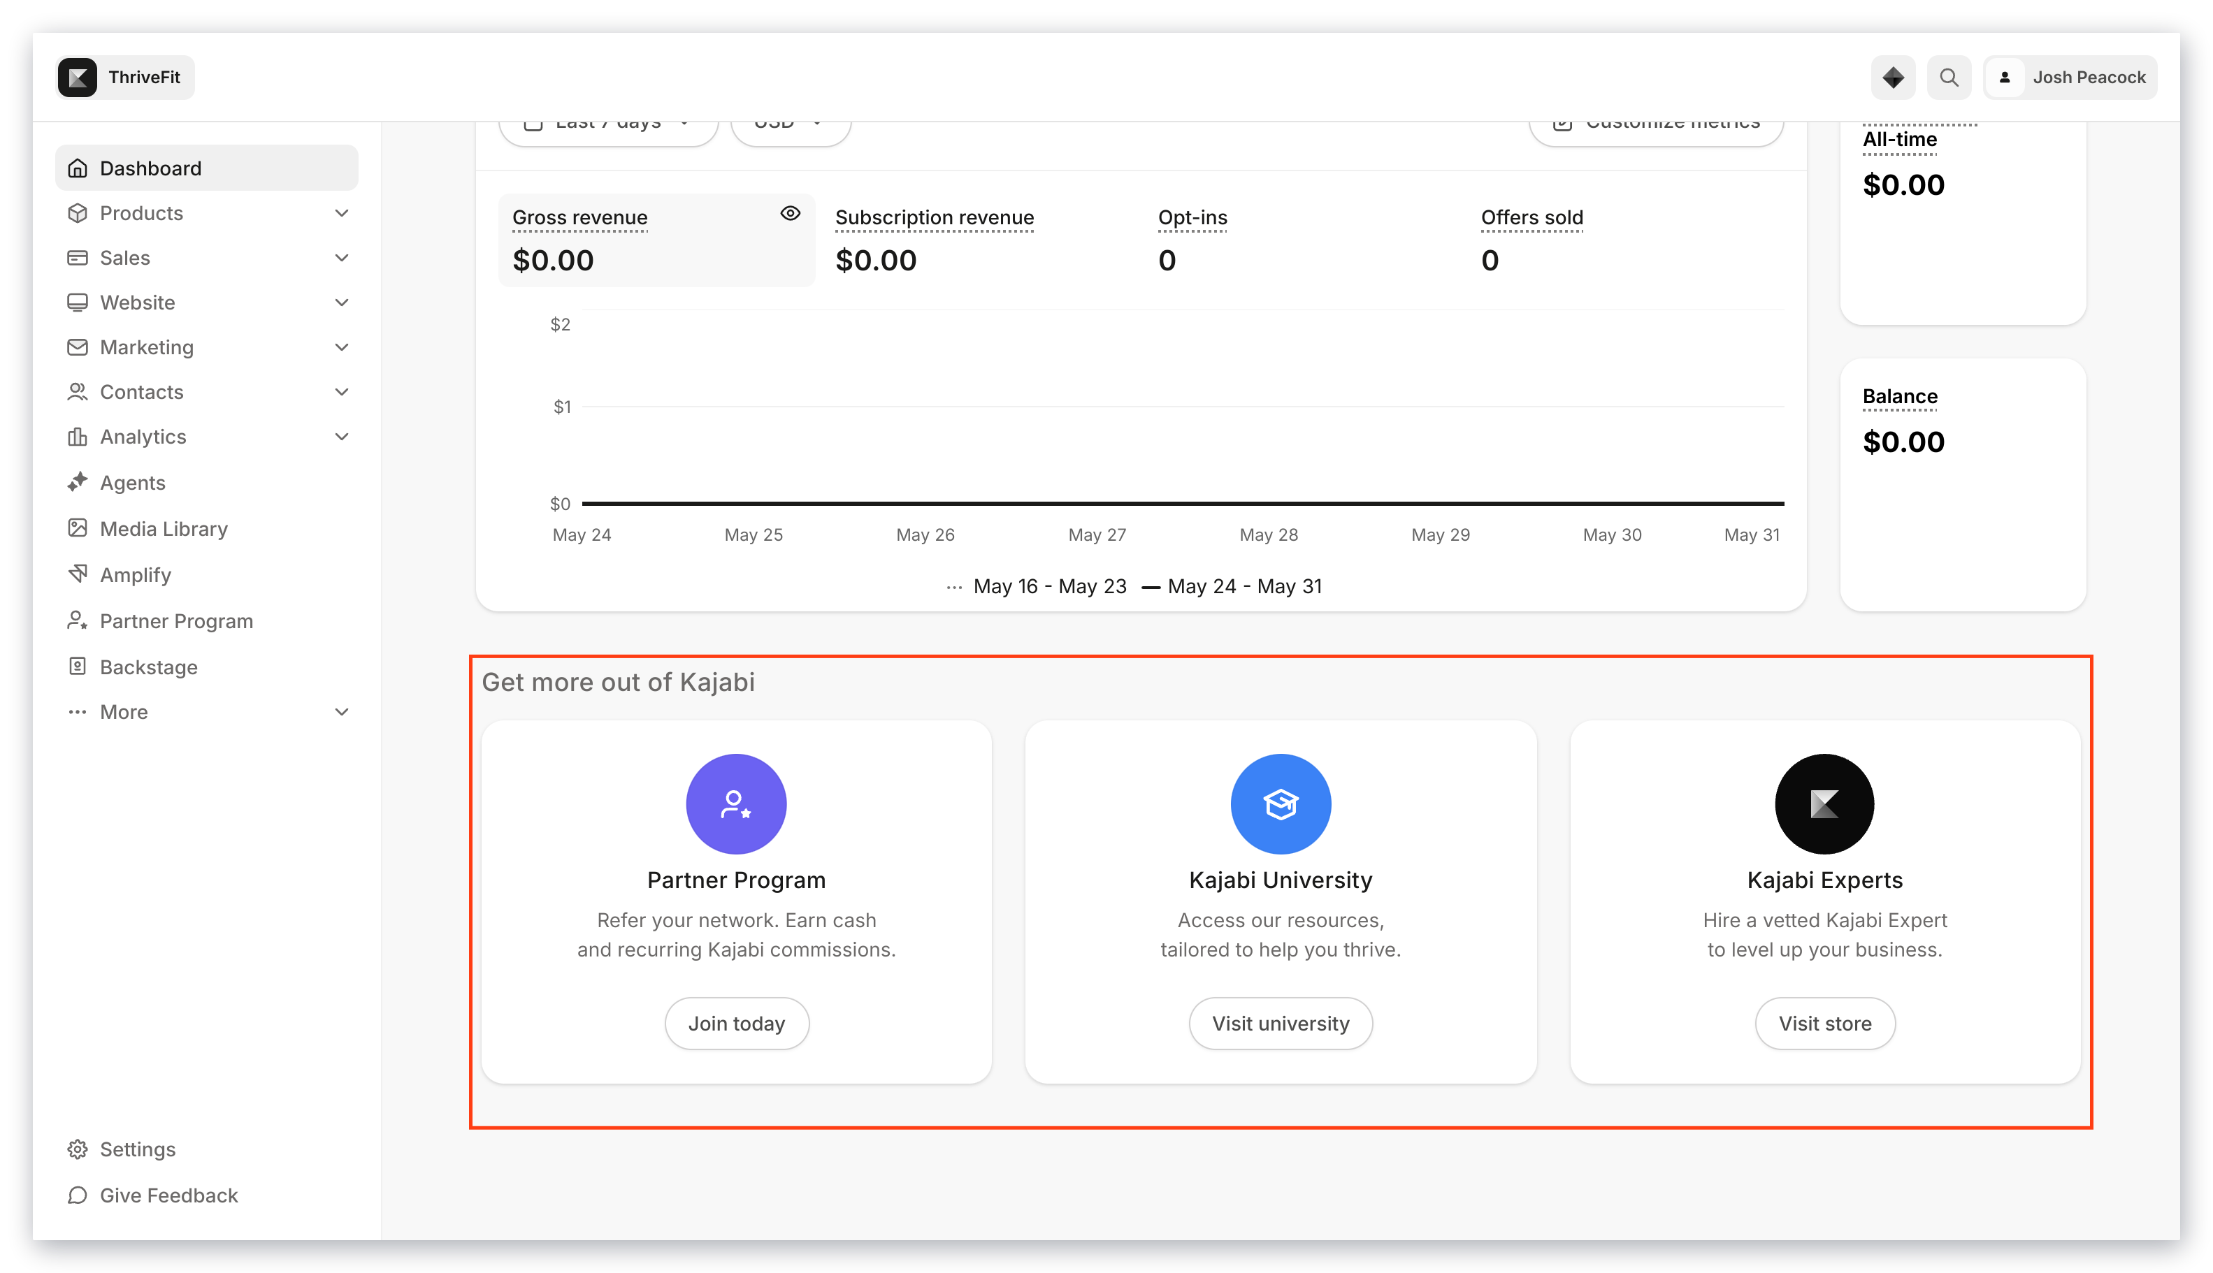Image resolution: width=2213 pixels, height=1273 pixels.
Task: Click the Get more out of Kajabi heading
Action: [x=617, y=682]
